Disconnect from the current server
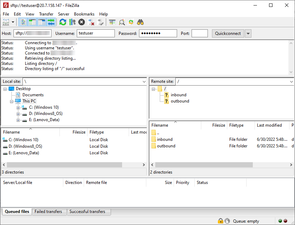Image resolution: width=295 pixels, height=225 pixels. coord(91,22)
